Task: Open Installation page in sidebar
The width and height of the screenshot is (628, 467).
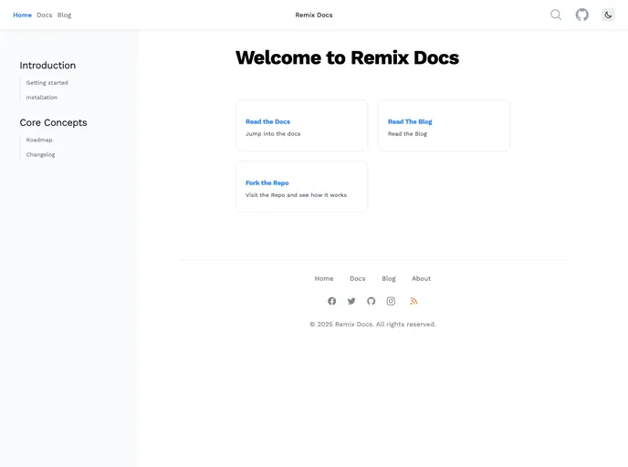Action: (x=42, y=98)
